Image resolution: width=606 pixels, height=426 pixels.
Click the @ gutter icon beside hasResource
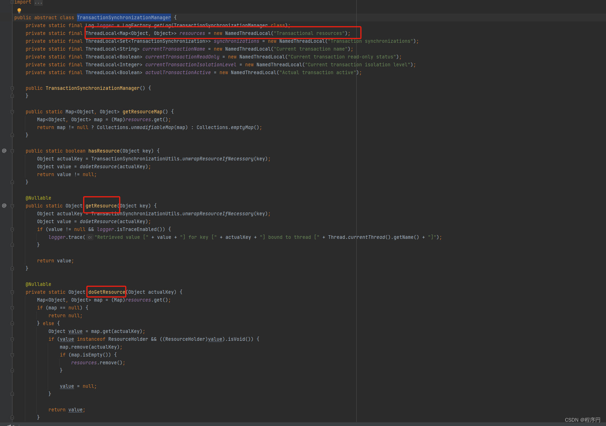pyautogui.click(x=4, y=150)
